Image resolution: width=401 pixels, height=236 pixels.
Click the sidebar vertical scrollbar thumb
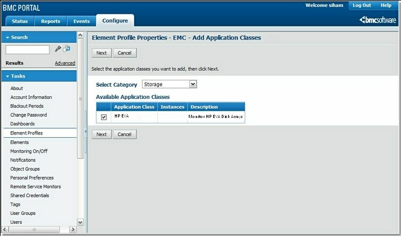coord(80,99)
